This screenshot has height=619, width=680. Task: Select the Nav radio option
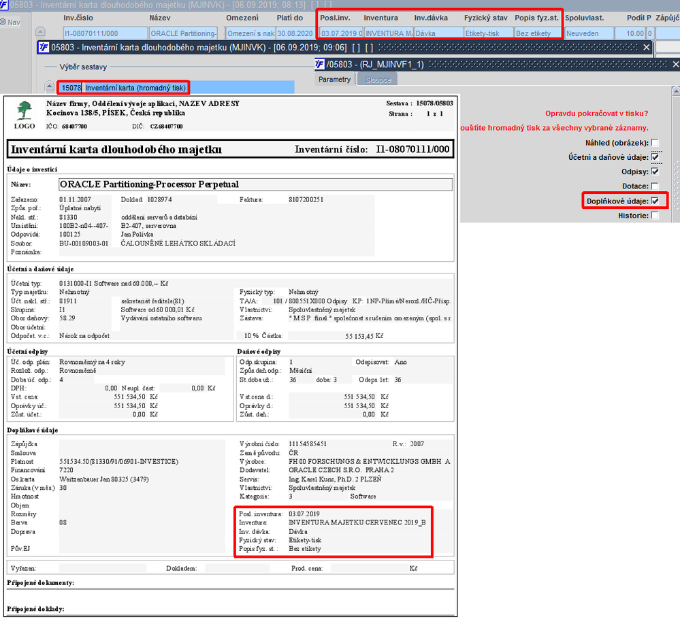[x=3, y=22]
